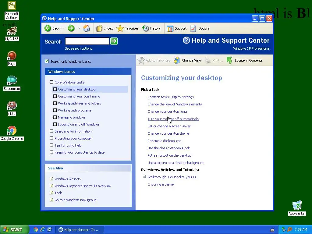Open Windows Glossary under See Also
This screenshot has height=234, width=312.
tap(68, 179)
